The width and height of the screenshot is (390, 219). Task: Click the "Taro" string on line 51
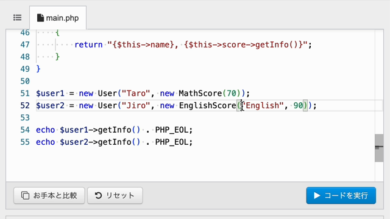(136, 93)
